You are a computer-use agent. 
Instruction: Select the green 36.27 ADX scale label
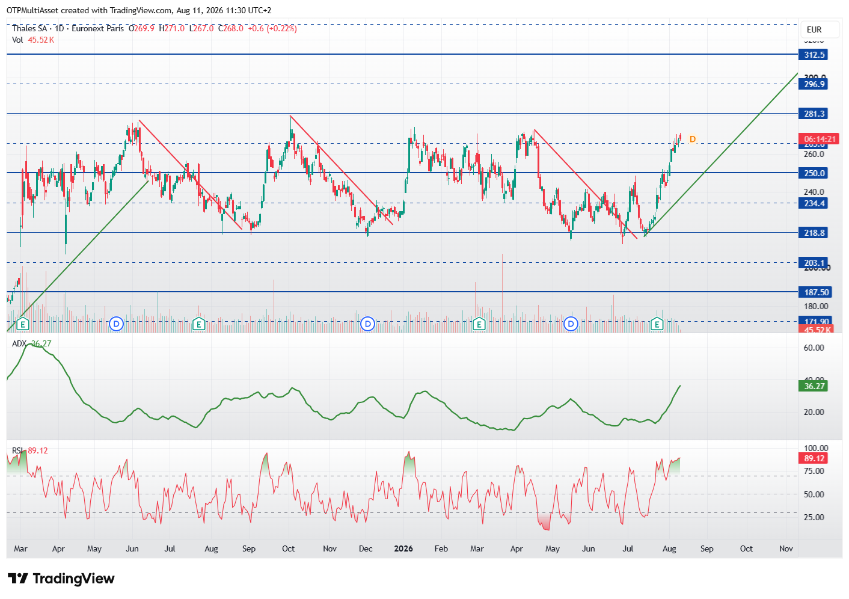pyautogui.click(x=814, y=386)
